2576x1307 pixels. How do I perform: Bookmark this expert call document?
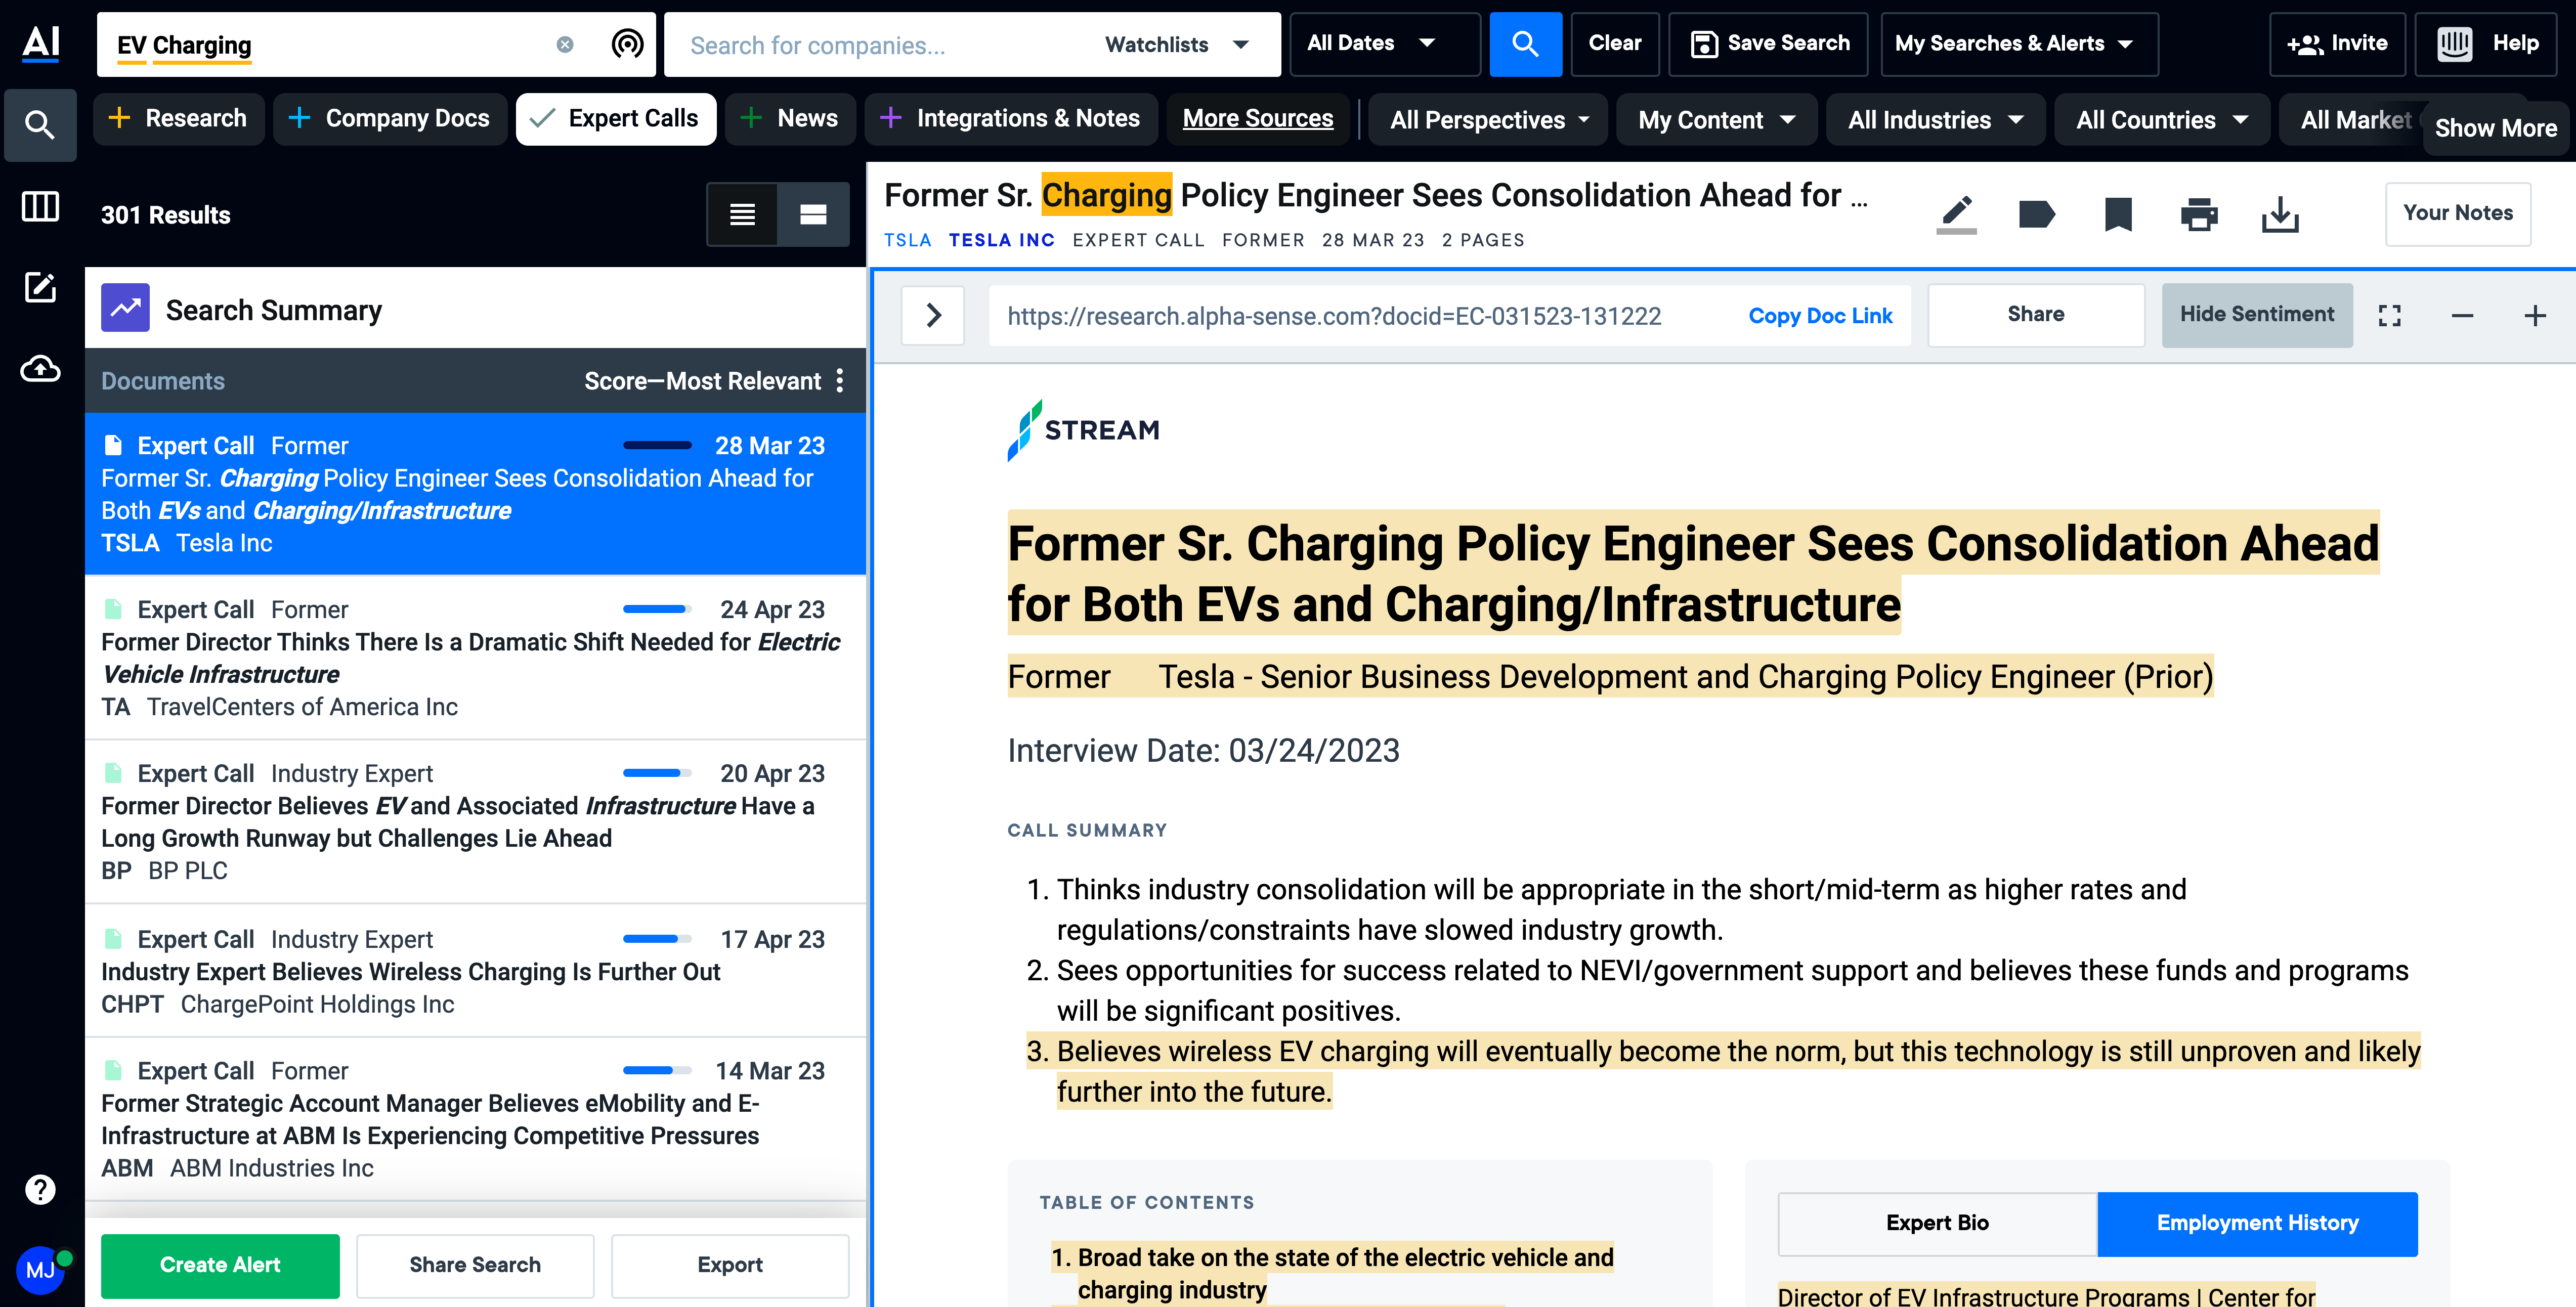(x=2118, y=214)
